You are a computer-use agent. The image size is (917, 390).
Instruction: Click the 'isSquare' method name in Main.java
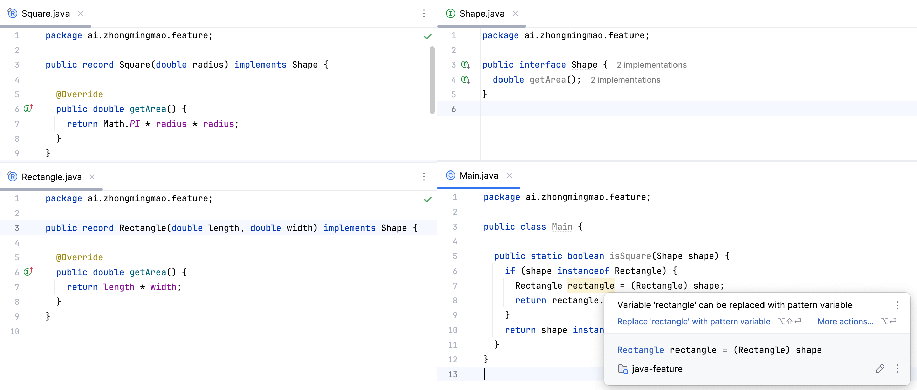pos(630,256)
